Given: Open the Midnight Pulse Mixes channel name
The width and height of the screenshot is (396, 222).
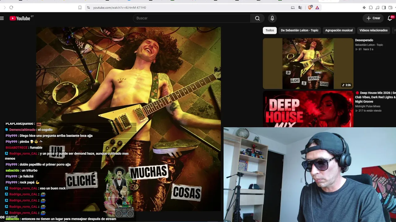Looking at the screenshot, I should coord(368,106).
